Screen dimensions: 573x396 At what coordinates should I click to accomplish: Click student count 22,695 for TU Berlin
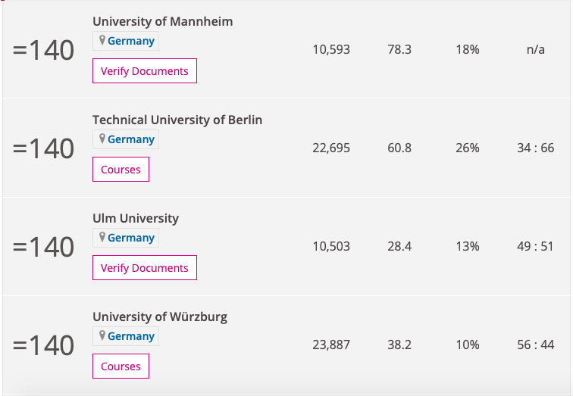[331, 148]
